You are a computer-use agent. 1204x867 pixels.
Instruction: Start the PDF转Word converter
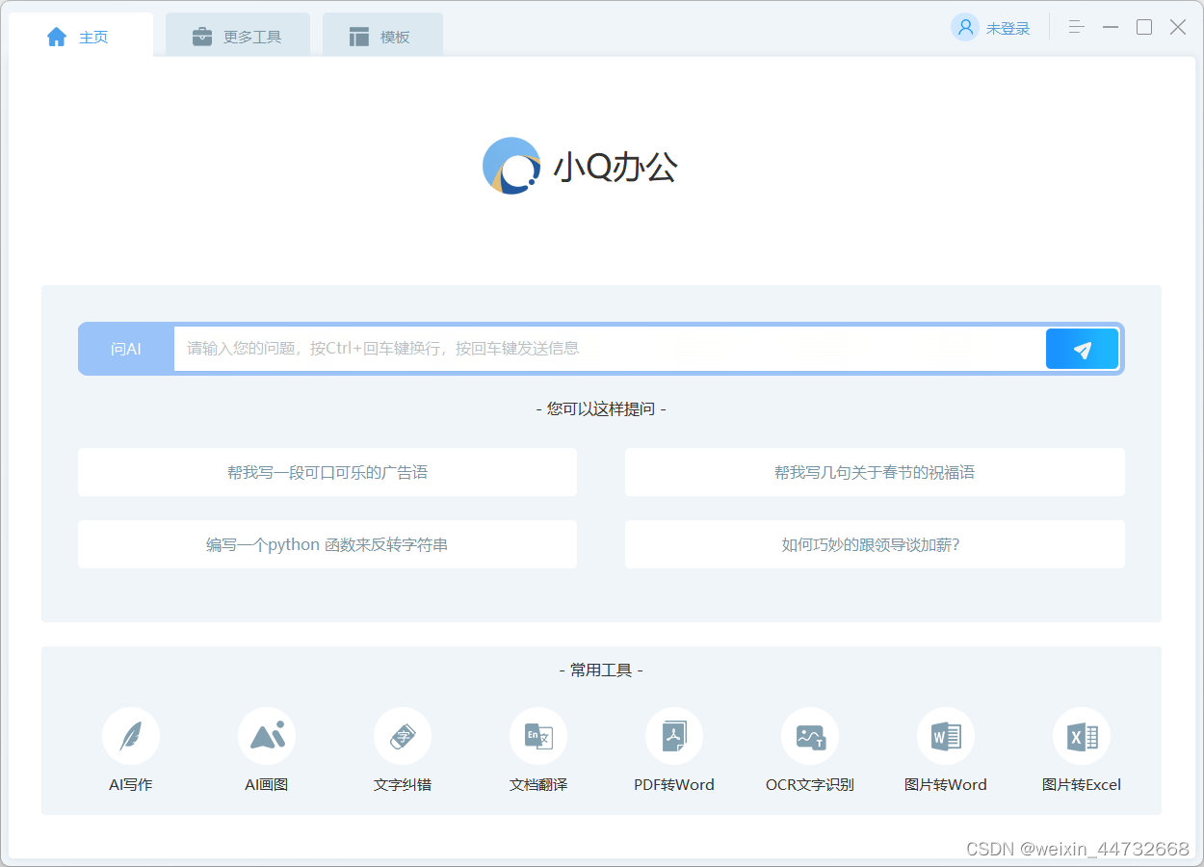click(674, 751)
